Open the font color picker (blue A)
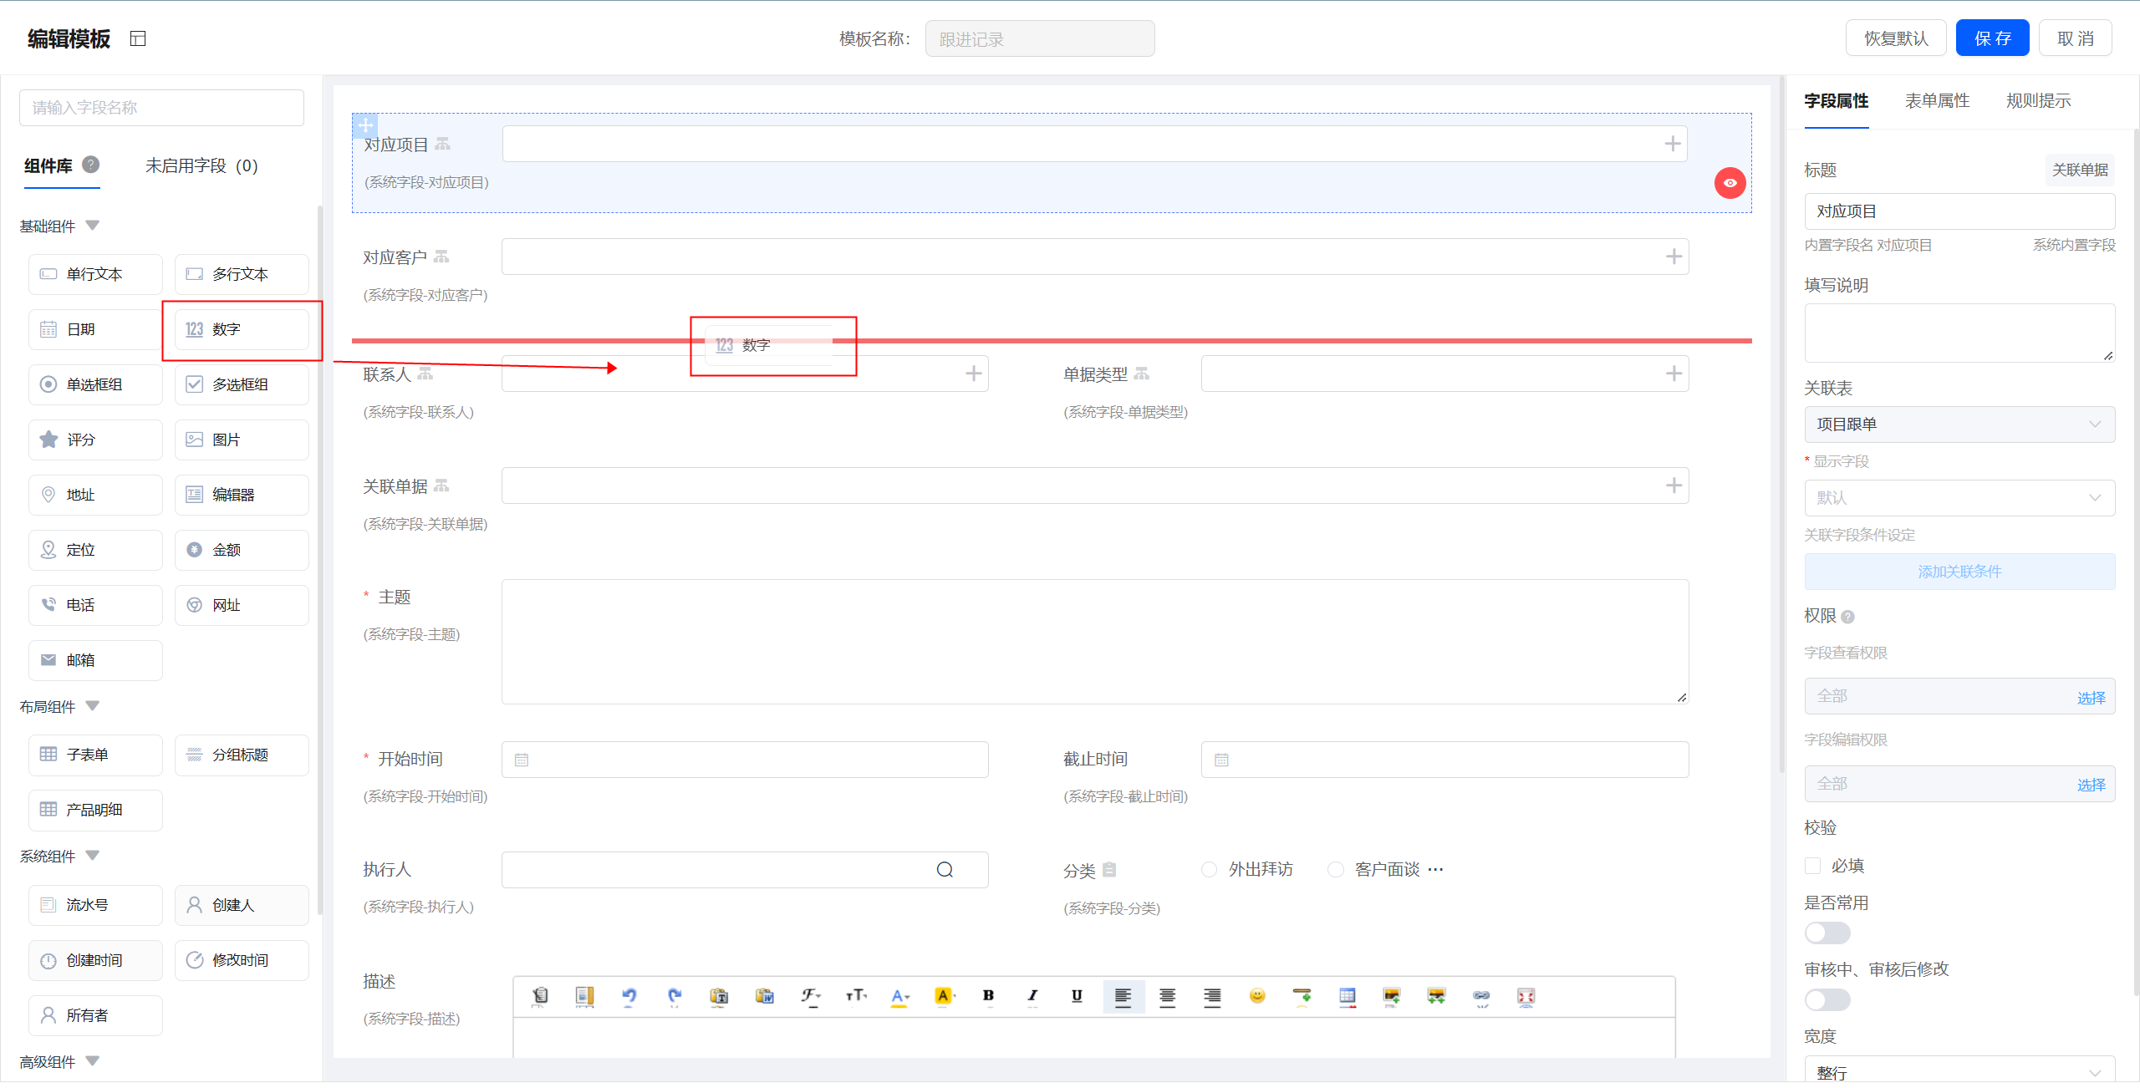The height and width of the screenshot is (1088, 2140). [899, 996]
